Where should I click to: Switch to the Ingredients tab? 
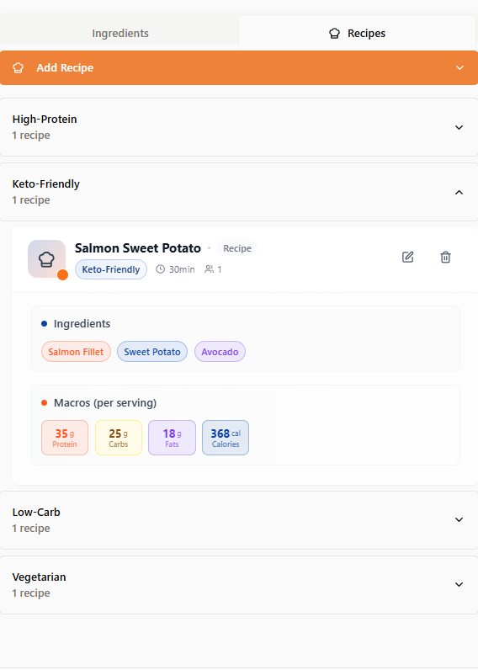120,34
